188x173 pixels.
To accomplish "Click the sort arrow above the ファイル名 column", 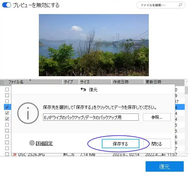I will tap(30, 80).
